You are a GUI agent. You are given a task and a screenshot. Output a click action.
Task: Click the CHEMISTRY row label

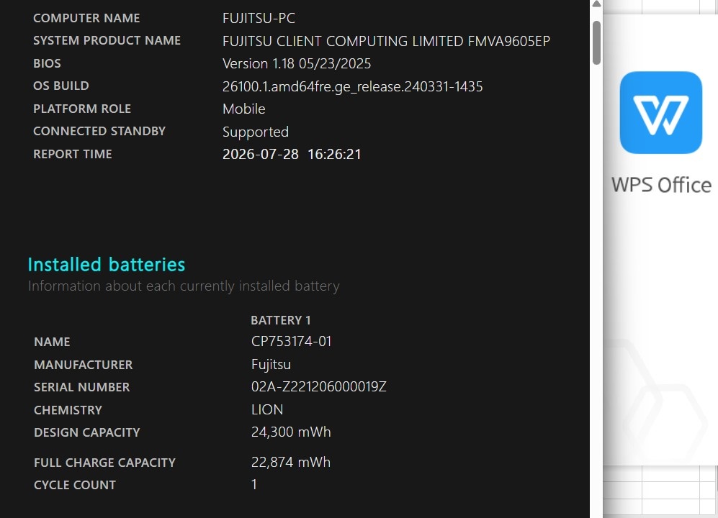(68, 410)
